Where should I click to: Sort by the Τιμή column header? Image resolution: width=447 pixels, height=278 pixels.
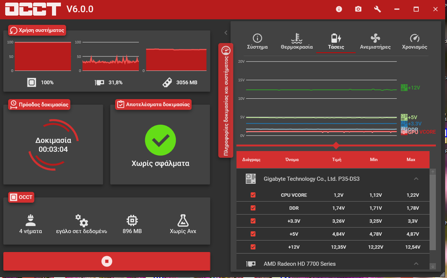click(336, 160)
